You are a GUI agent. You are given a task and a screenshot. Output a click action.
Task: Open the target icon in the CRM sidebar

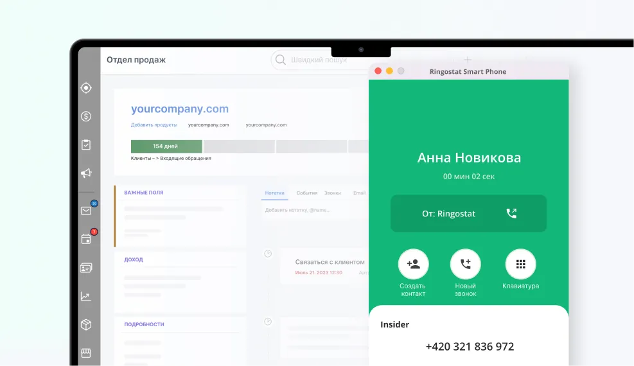(x=85, y=88)
